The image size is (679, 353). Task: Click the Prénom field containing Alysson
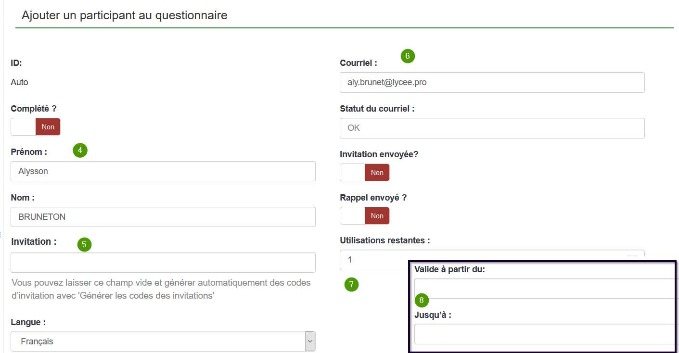[163, 171]
